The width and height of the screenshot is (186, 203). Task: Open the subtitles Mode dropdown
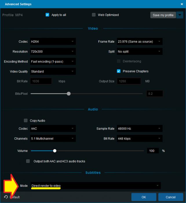click(x=96, y=186)
